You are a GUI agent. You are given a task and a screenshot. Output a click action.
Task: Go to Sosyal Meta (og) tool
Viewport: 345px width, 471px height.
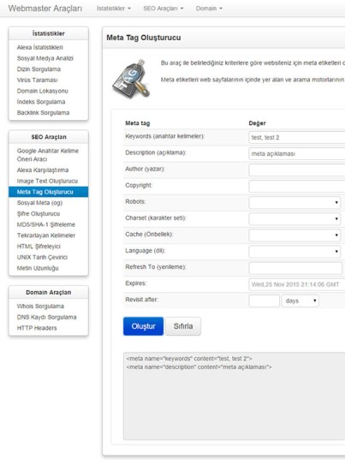[x=39, y=203]
